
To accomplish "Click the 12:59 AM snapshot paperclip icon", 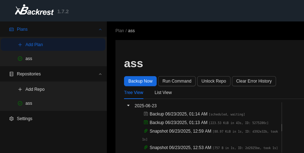I will (x=146, y=131).
